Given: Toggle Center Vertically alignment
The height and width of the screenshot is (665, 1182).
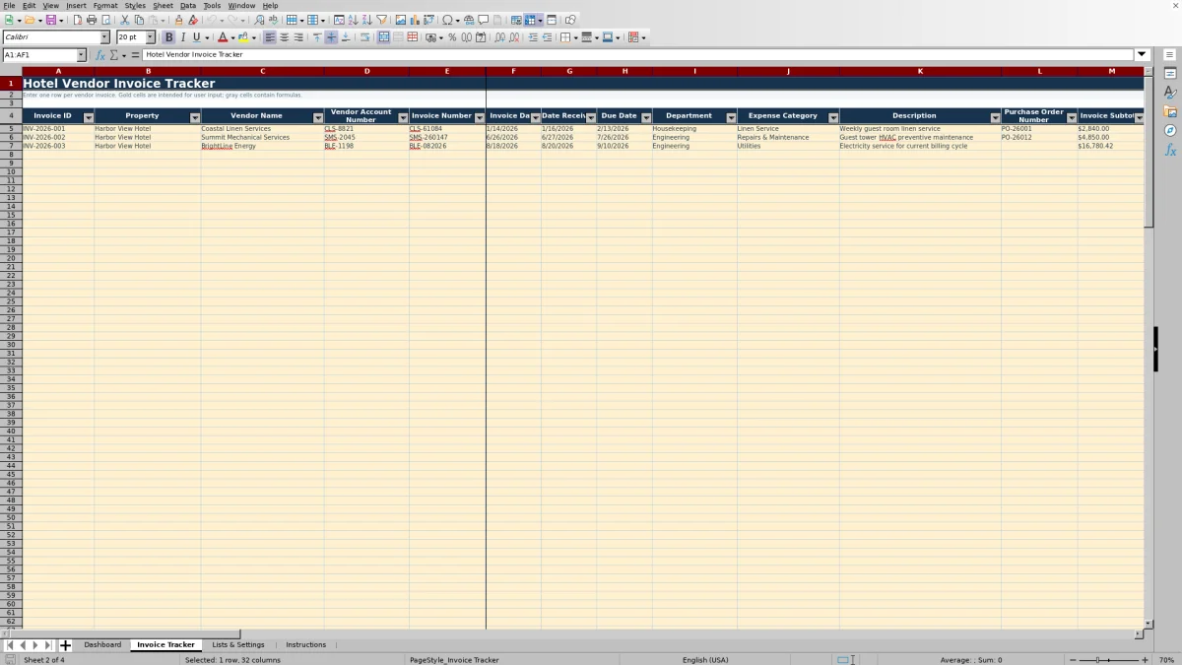Looking at the screenshot, I should coord(331,37).
